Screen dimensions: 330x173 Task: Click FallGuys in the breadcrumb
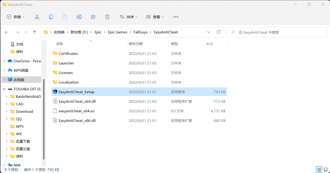pyautogui.click(x=140, y=32)
